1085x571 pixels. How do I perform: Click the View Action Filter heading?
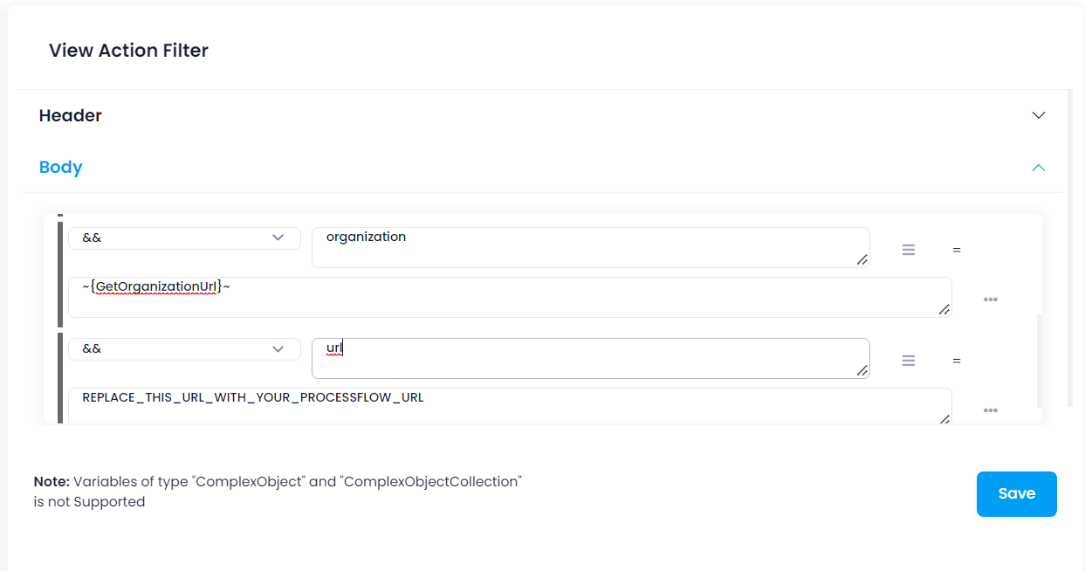point(128,50)
